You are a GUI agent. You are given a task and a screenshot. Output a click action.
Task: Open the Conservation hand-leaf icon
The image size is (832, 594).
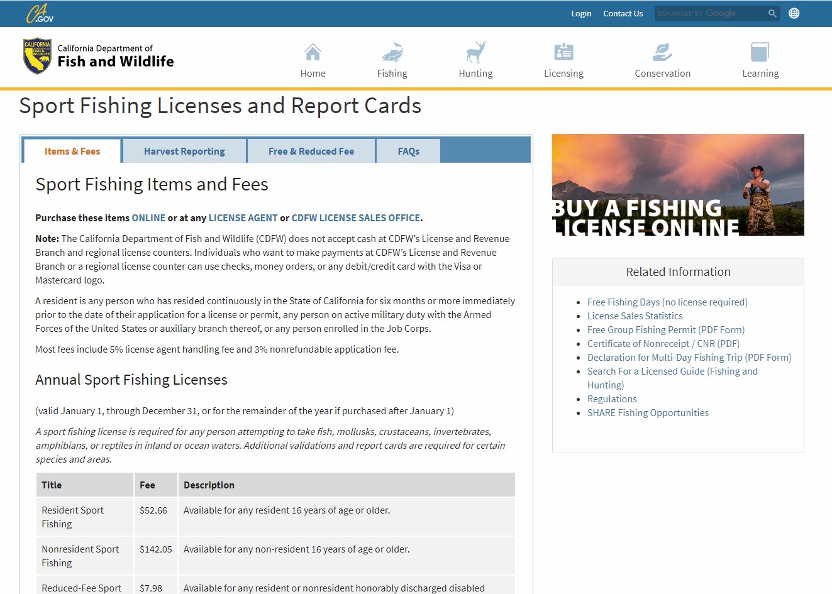point(662,52)
